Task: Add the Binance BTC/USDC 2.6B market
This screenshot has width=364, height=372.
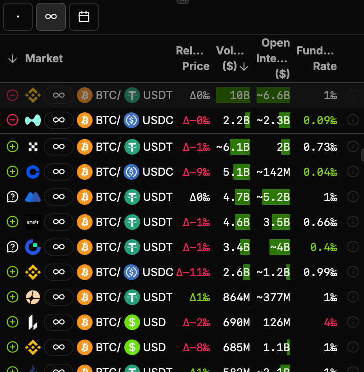Action: coord(13,272)
